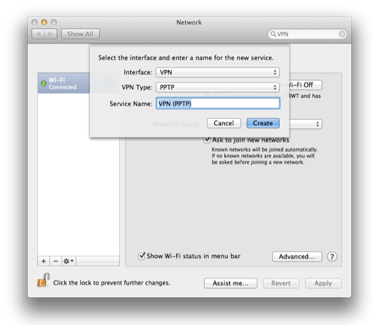Screen dimensions: 379x325
Task: Open the VPN Type dropdown
Action: point(217,87)
